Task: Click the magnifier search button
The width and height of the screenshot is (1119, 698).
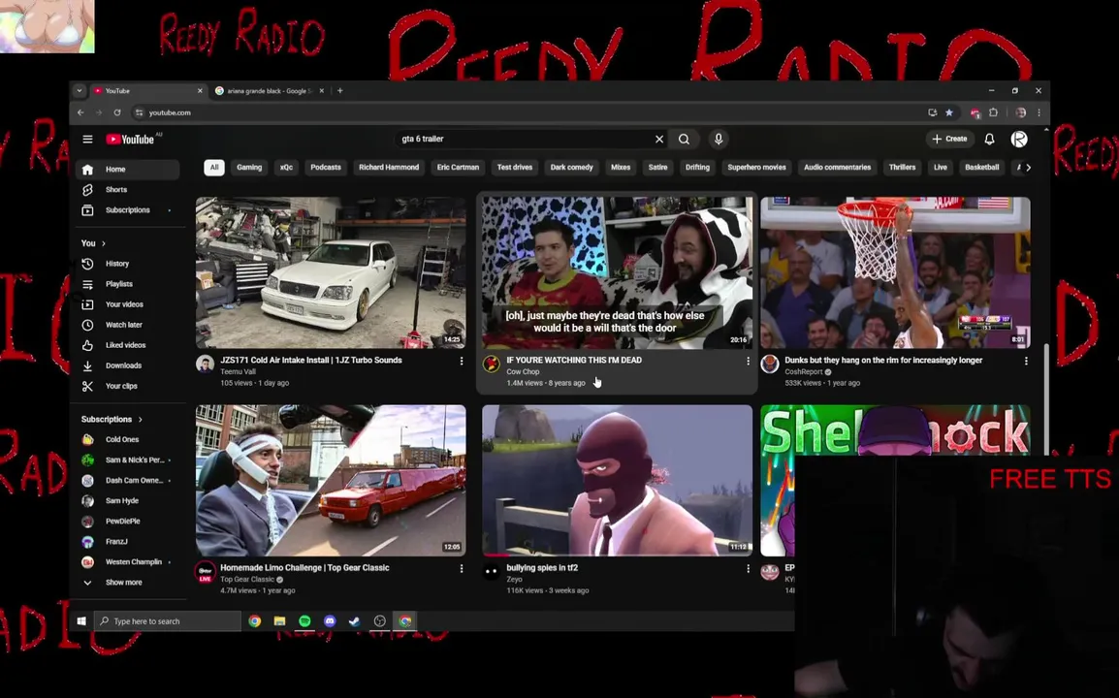Action: coord(684,140)
